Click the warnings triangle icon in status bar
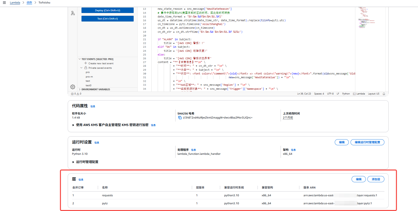 pos(78,94)
